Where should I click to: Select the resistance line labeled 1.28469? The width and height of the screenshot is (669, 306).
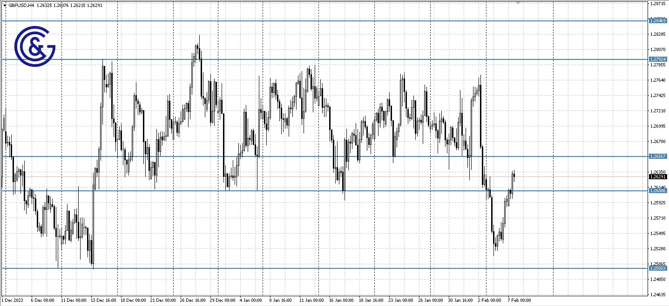[x=326, y=21]
